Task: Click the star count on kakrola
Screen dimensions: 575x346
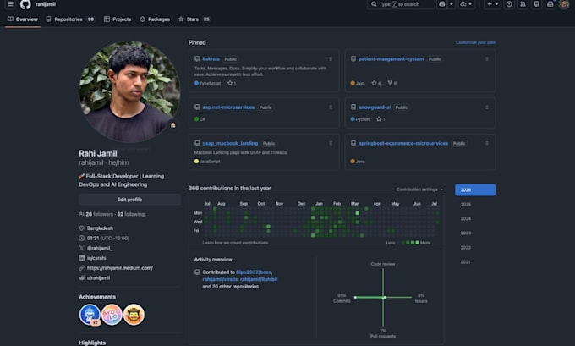Action: click(232, 83)
